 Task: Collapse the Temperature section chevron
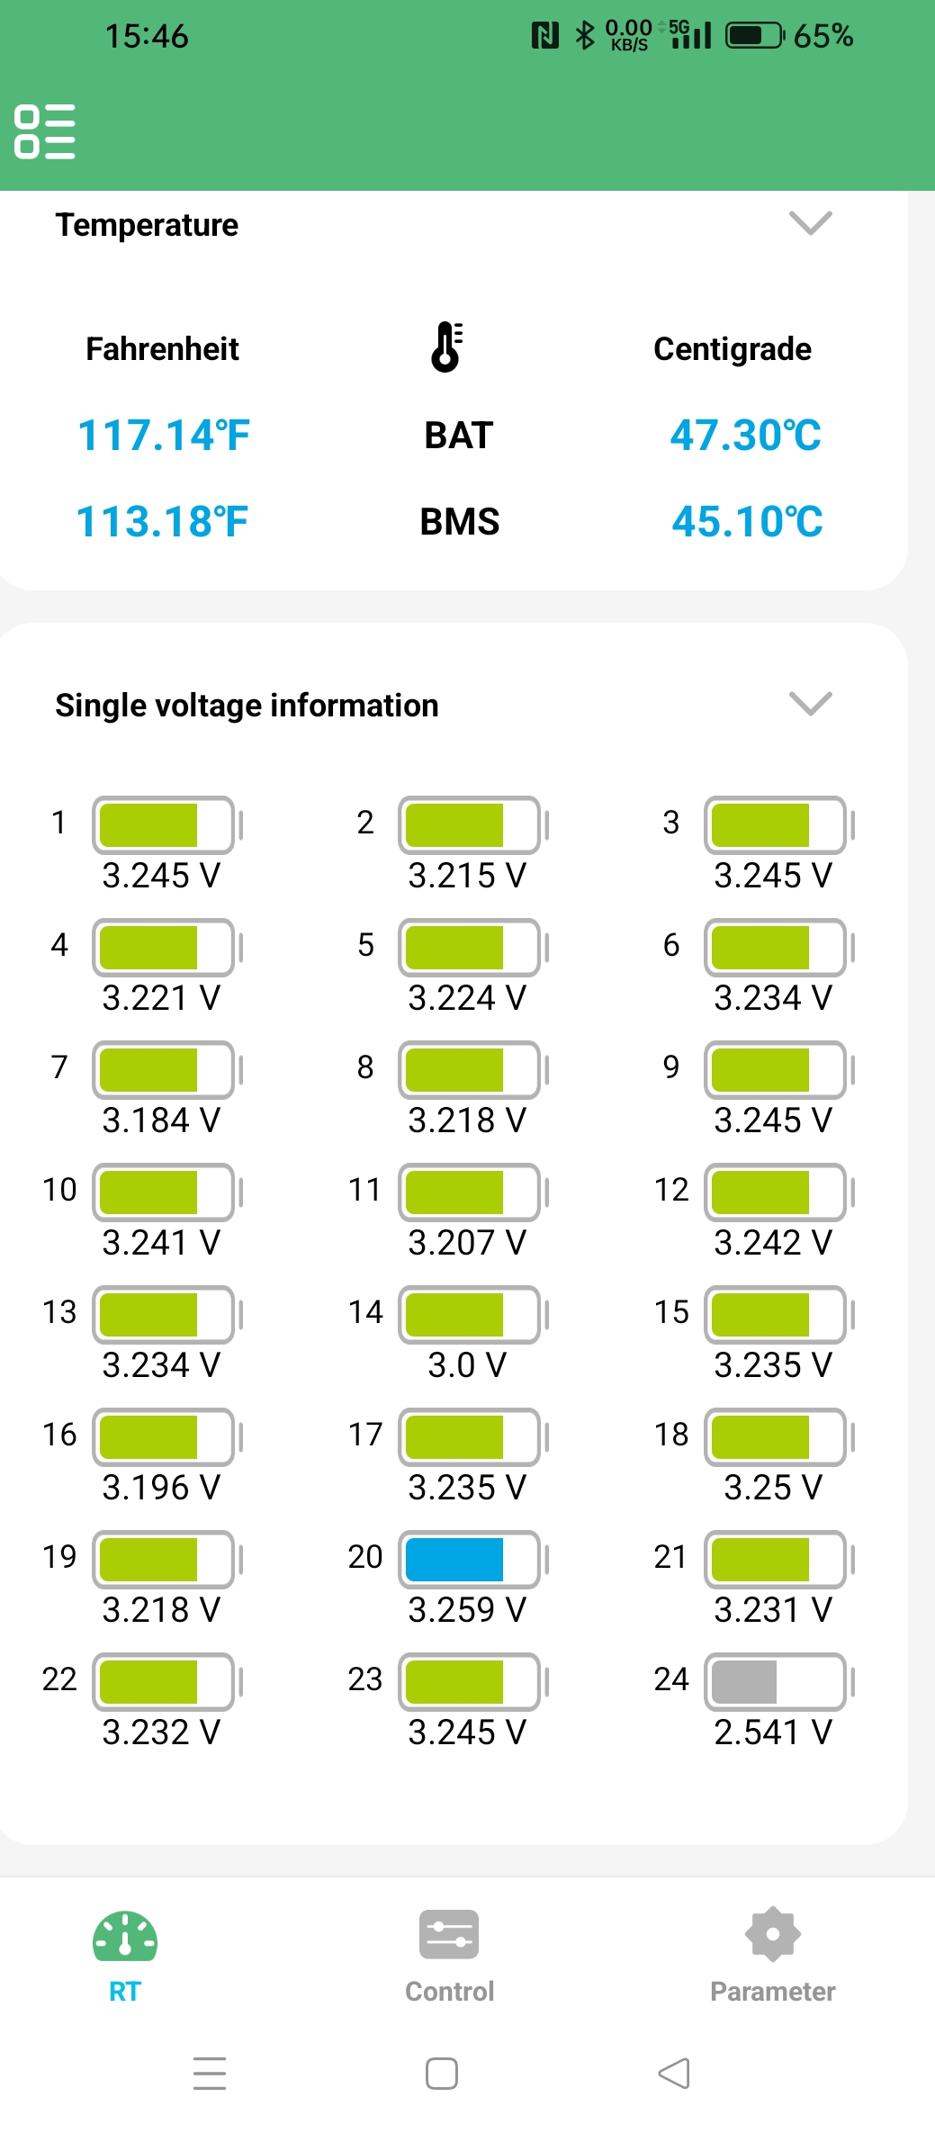coord(810,222)
